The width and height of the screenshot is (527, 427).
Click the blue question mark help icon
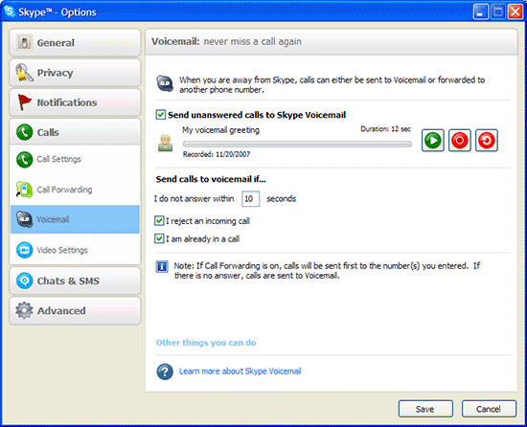coord(165,371)
